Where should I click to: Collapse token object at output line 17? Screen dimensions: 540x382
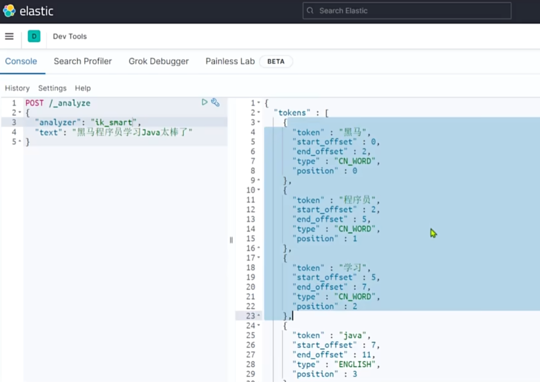pyautogui.click(x=258, y=257)
